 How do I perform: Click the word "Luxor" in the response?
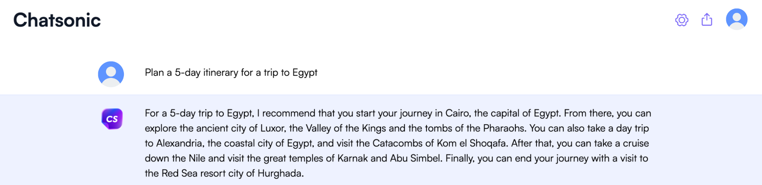tap(272, 128)
